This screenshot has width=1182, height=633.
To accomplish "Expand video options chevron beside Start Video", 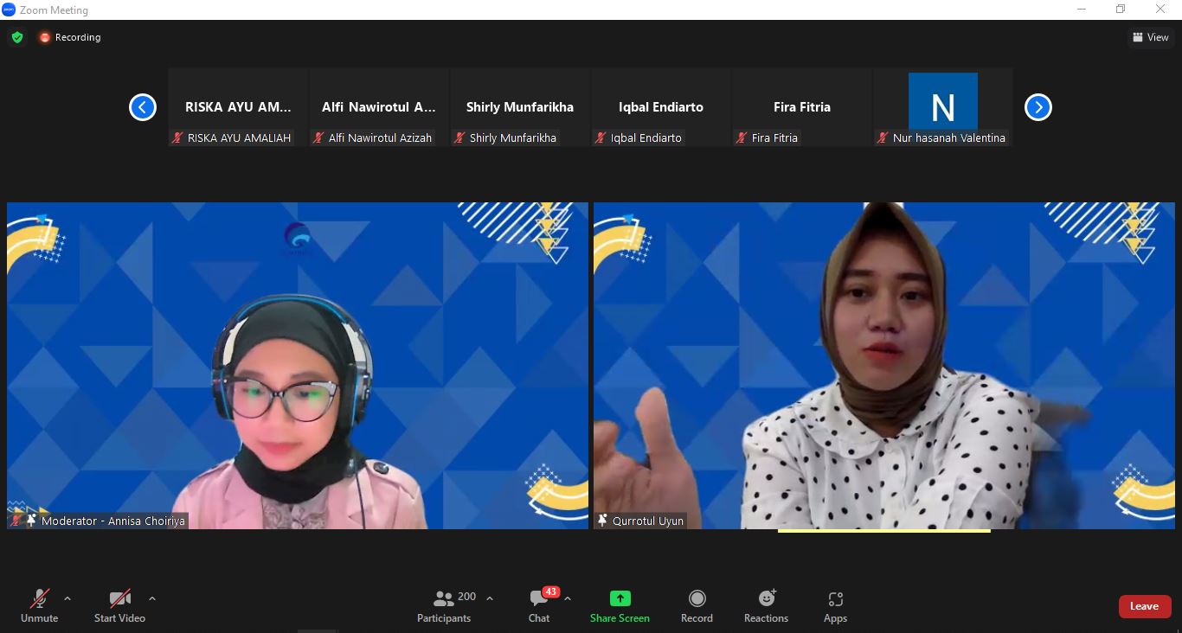I will tap(152, 598).
